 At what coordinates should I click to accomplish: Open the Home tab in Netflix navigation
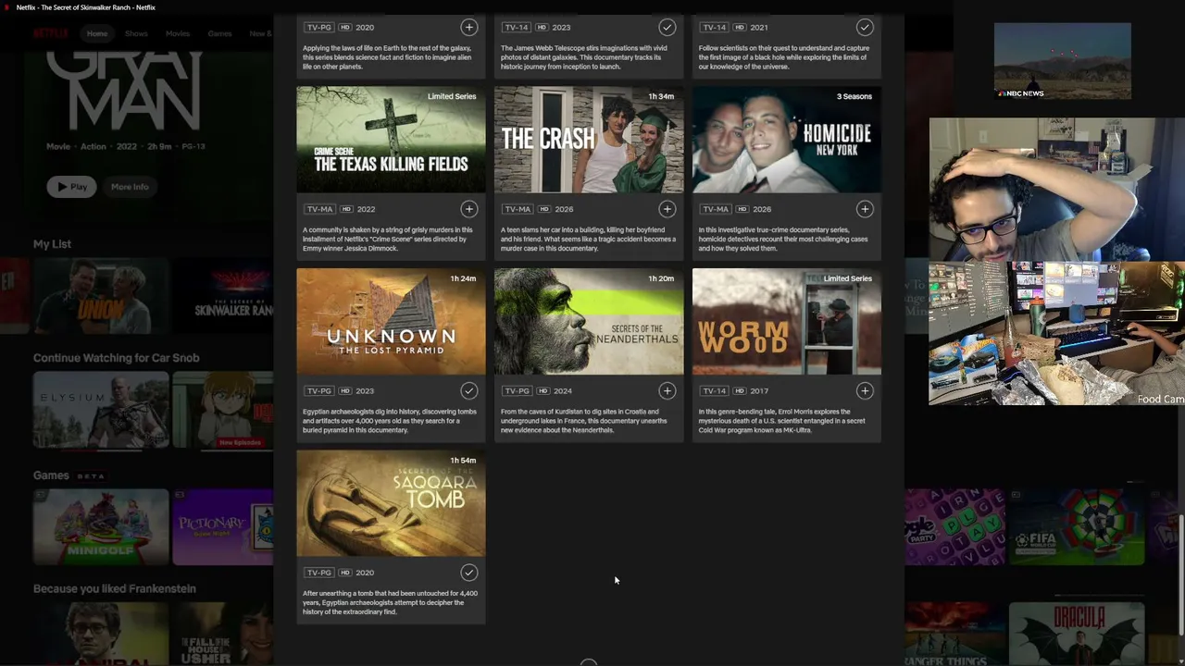(x=97, y=34)
